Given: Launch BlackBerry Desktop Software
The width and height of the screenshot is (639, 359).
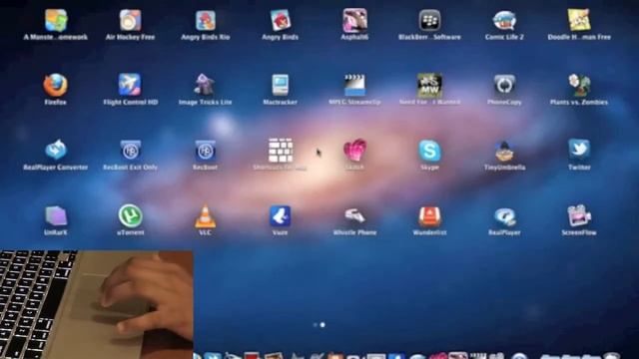Looking at the screenshot, I should tap(429, 20).
